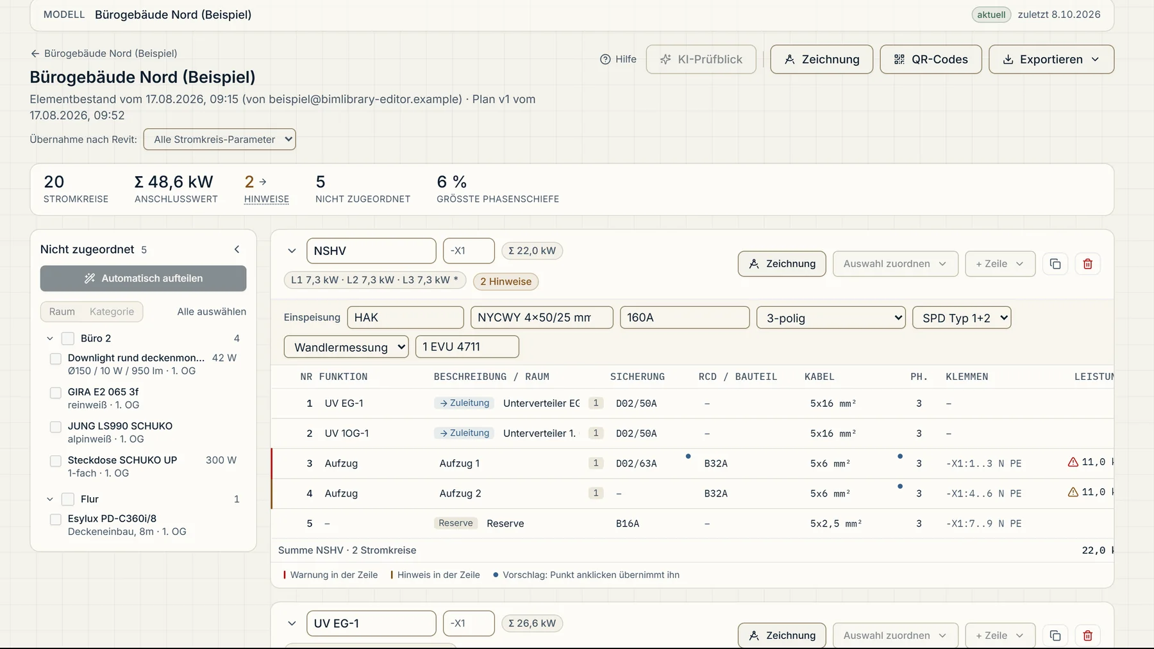Click Automatisch aufteilen button
1154x649 pixels.
(x=143, y=278)
